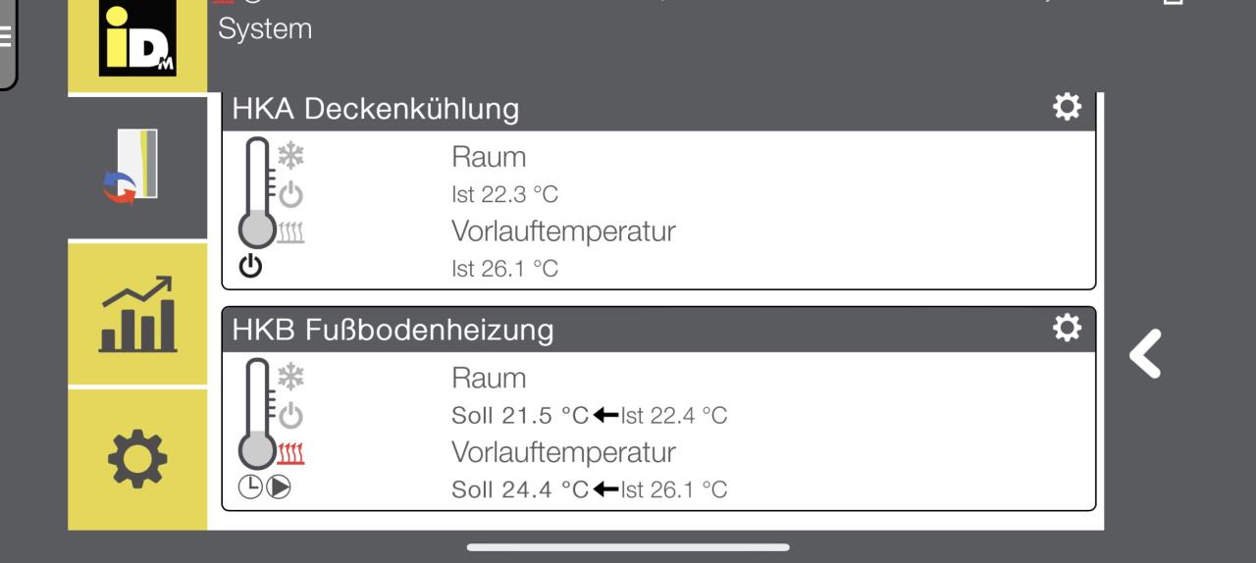
Task: Open HKB Fußbodenheizung settings gear
Action: point(1067,328)
